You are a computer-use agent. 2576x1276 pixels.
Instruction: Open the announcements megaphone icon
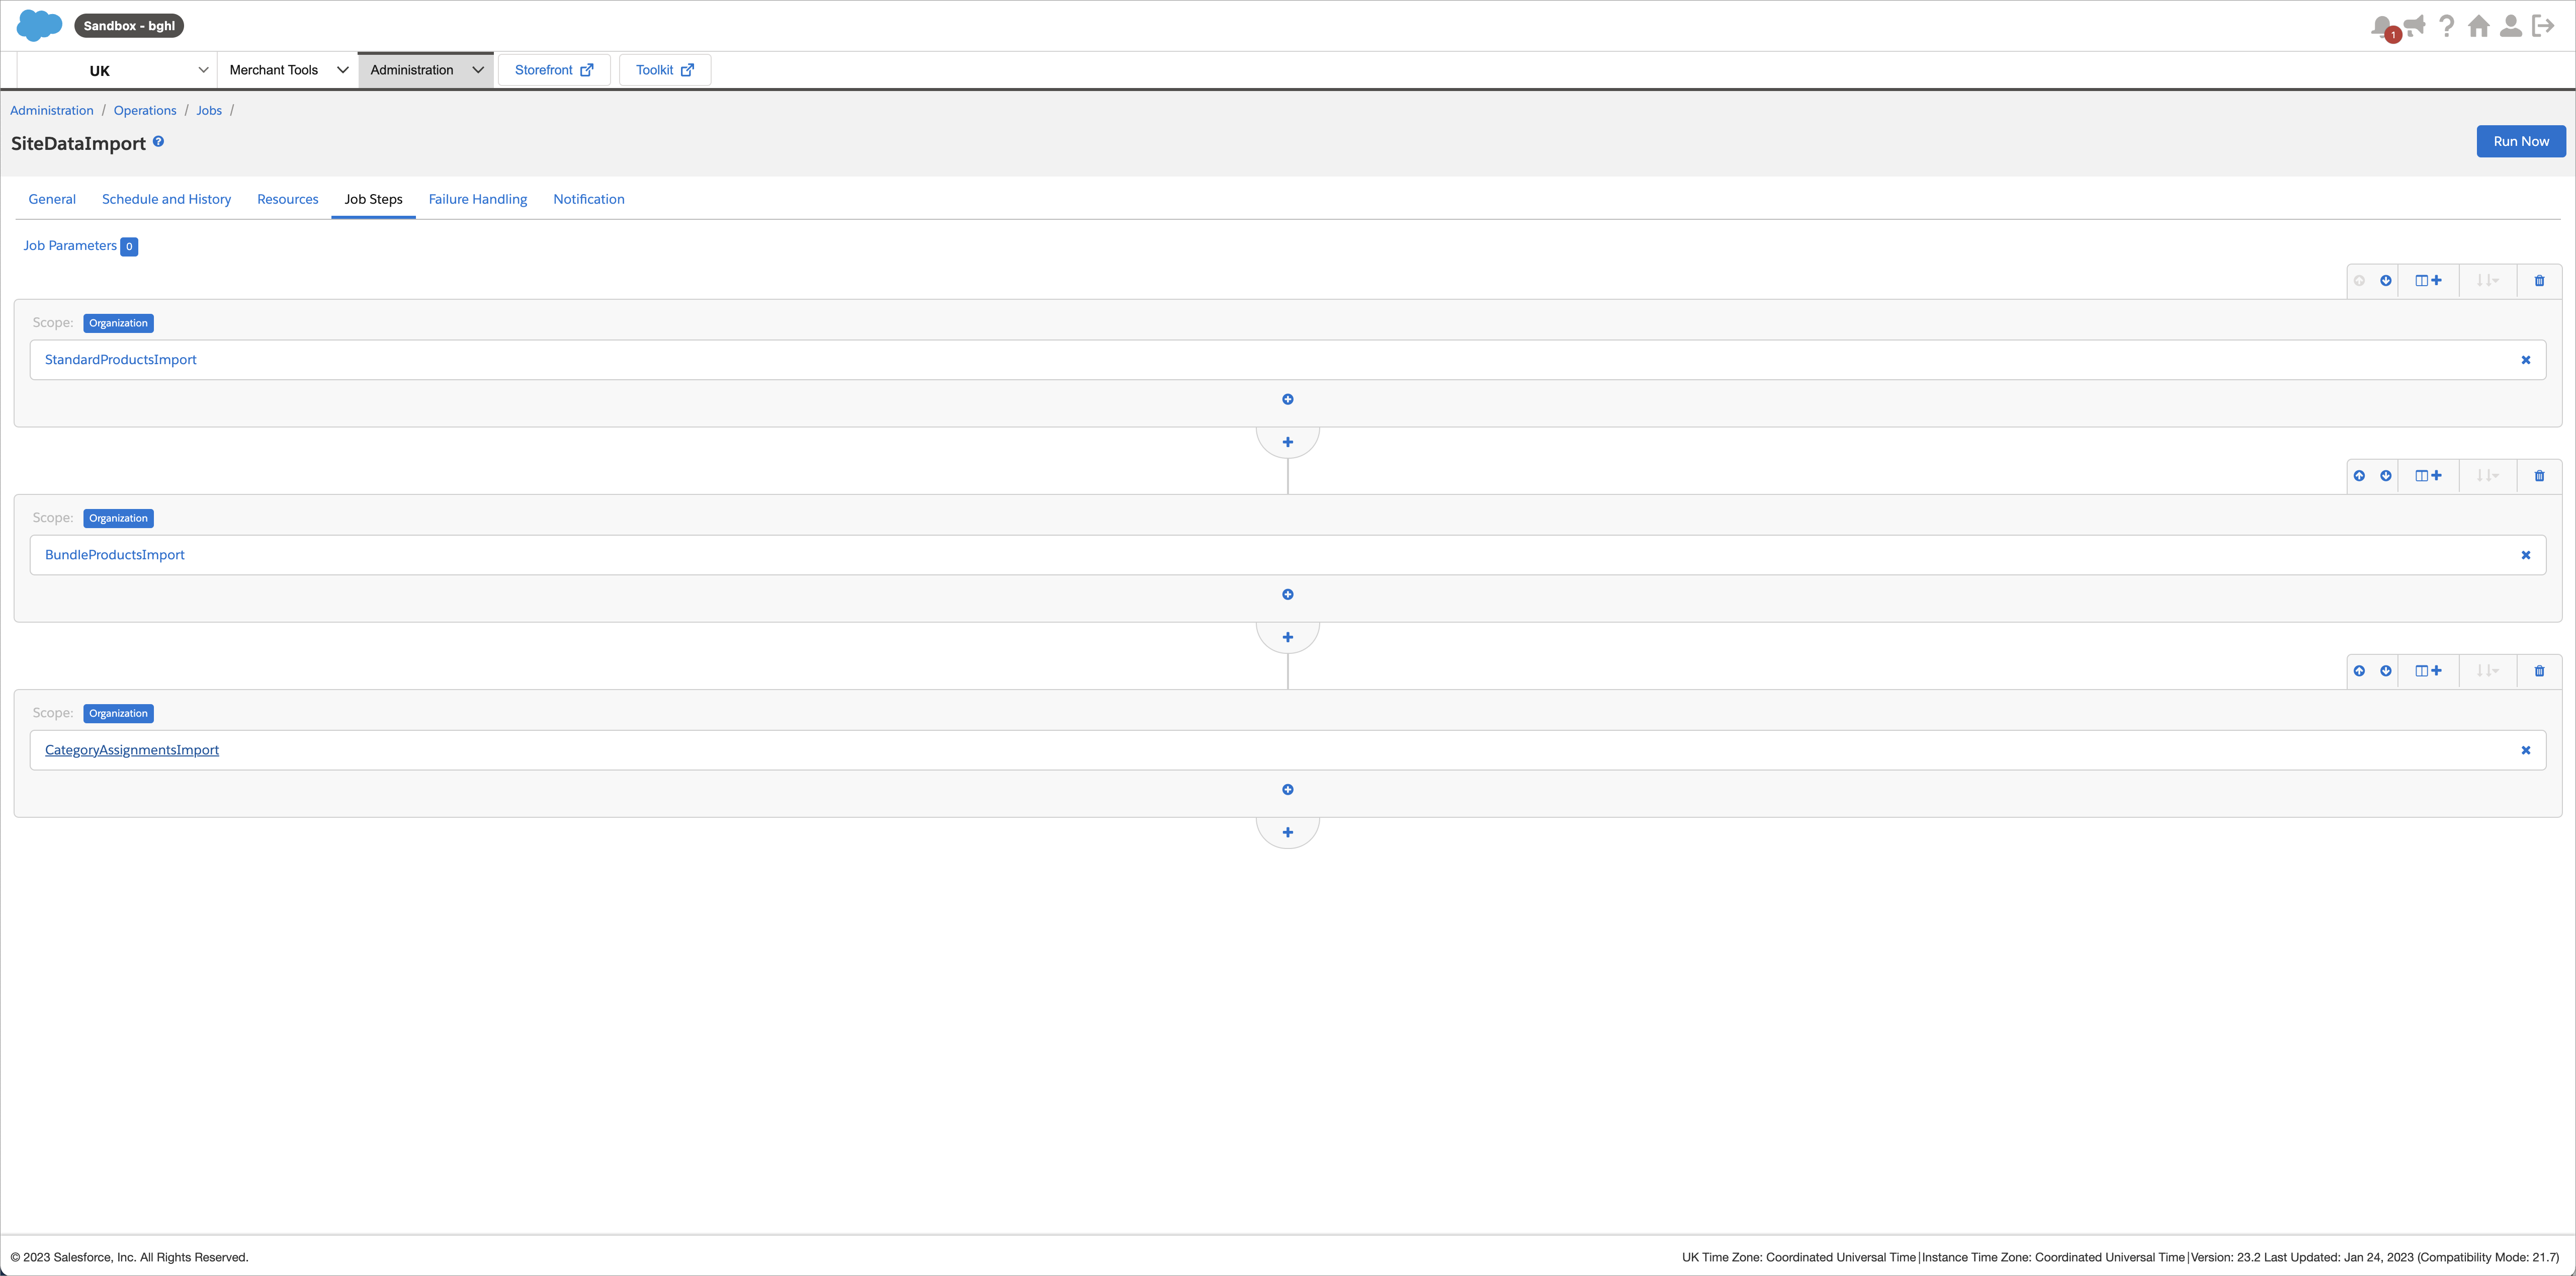[x=2415, y=25]
